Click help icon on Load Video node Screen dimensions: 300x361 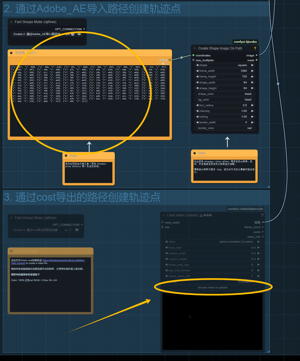coord(262,215)
